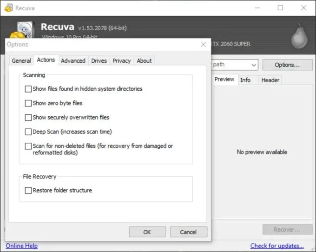Enable Show files in hidden system directories
Image resolution: width=316 pixels, height=252 pixels.
point(28,89)
